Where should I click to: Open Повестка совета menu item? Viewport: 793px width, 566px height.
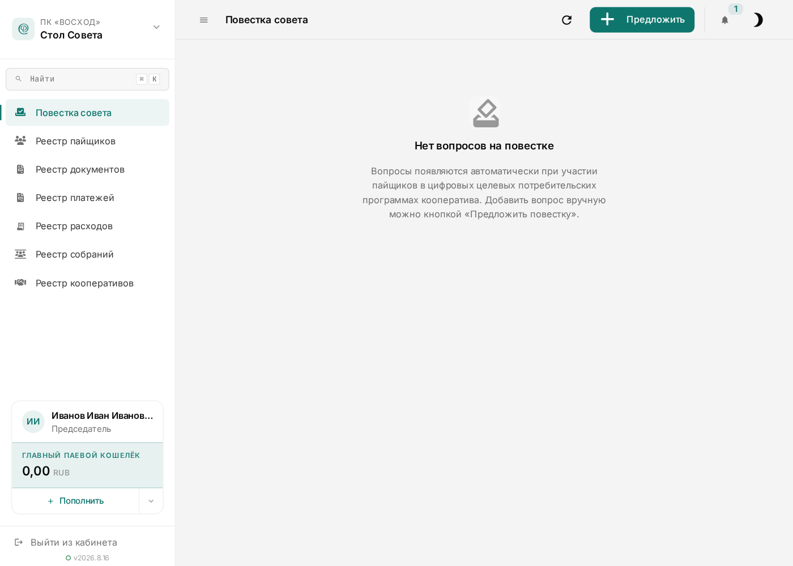(87, 113)
